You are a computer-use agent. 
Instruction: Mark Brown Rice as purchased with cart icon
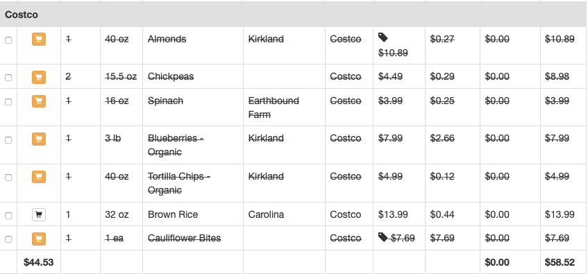39,215
